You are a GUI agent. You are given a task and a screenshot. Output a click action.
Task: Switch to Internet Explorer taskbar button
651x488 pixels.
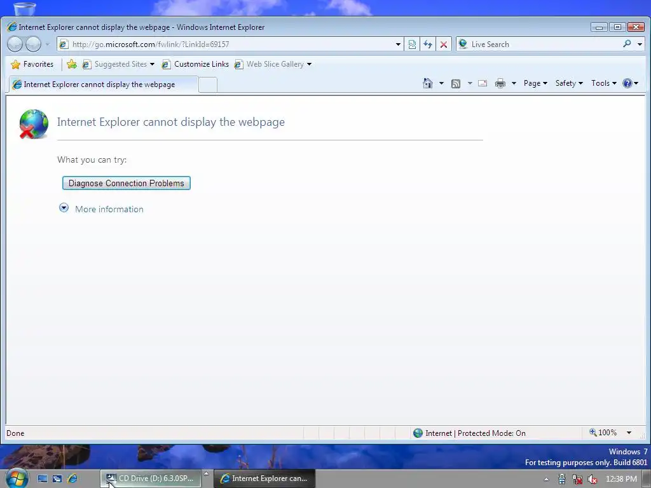click(x=265, y=478)
